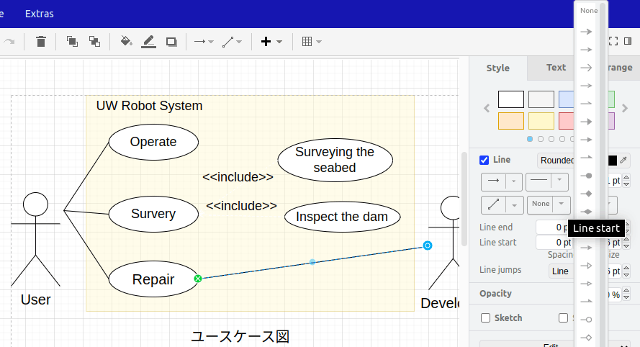The height and width of the screenshot is (347, 640).
Task: Switch to the Style tab
Action: pyautogui.click(x=498, y=68)
